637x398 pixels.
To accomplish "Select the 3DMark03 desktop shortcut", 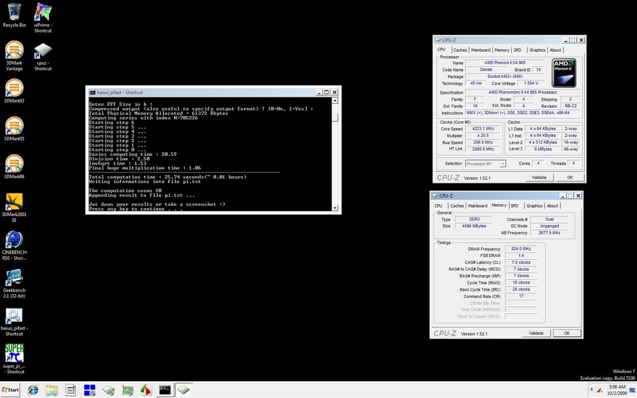I will tap(14, 91).
